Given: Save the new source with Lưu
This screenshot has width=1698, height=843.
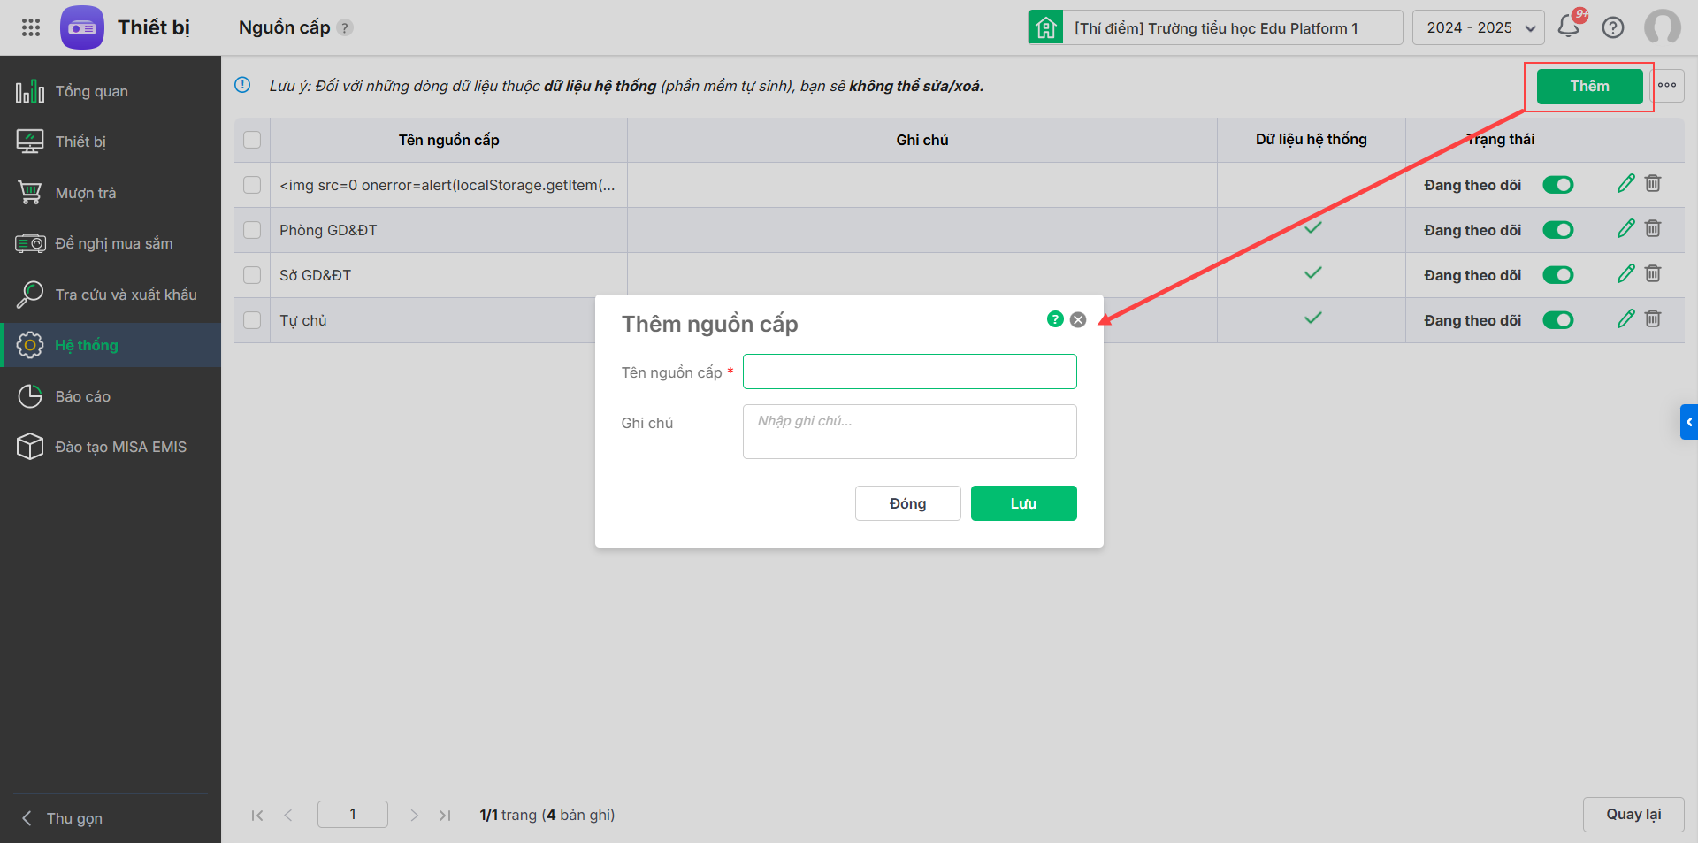Looking at the screenshot, I should pyautogui.click(x=1023, y=503).
